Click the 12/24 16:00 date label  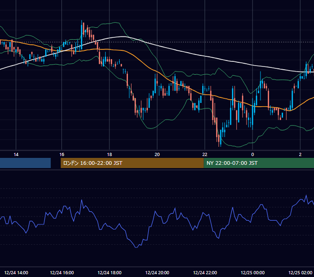[x=62, y=272]
